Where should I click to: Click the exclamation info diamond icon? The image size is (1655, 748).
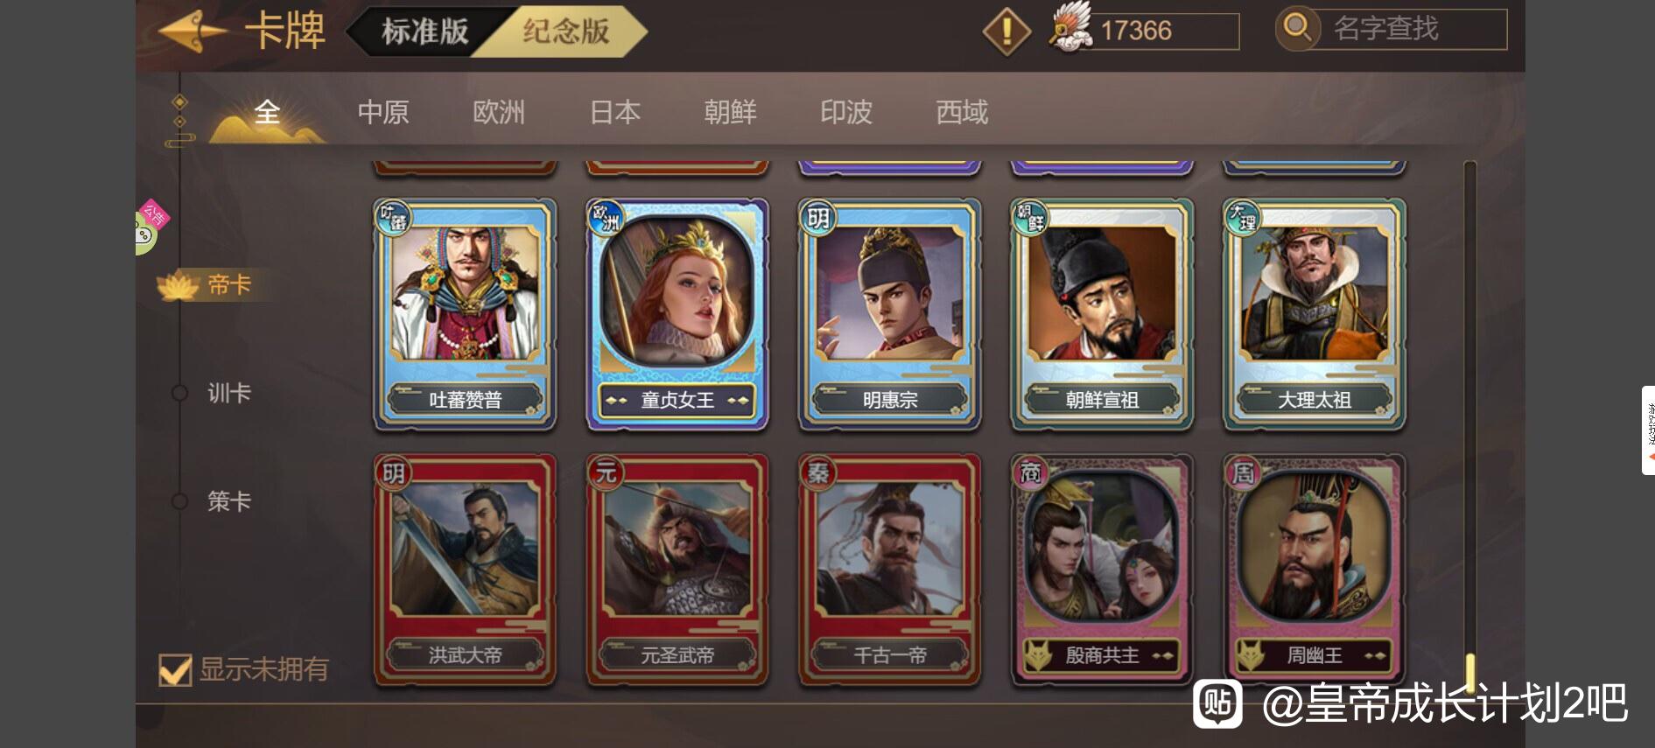click(x=1006, y=31)
